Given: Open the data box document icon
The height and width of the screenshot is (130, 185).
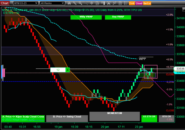Looking at the screenshot, I should pyautogui.click(x=97, y=3).
